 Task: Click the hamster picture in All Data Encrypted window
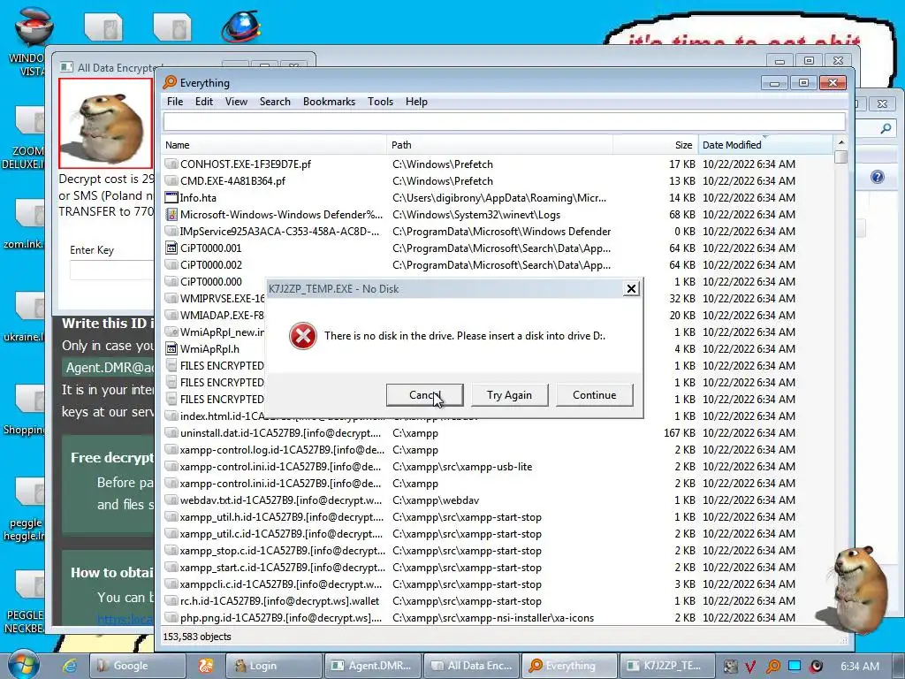click(x=106, y=123)
